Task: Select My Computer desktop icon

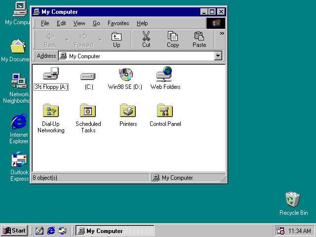Action: point(20,9)
